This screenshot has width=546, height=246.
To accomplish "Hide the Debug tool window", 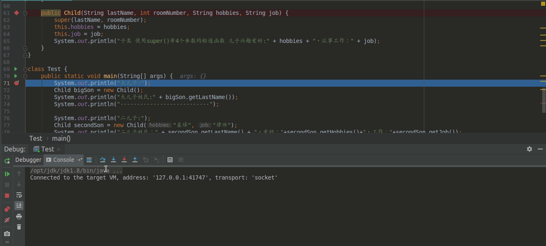I will pyautogui.click(x=540, y=149).
